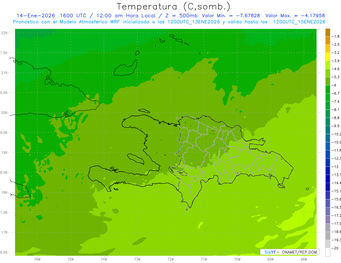
Task: Click the "19N" latitude label
Action: pyautogui.click(x=5, y=153)
